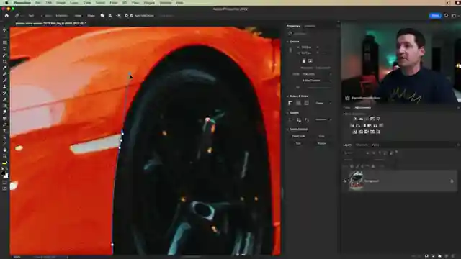
Task: Select the Pen tool in toolbar
Action: (5, 124)
